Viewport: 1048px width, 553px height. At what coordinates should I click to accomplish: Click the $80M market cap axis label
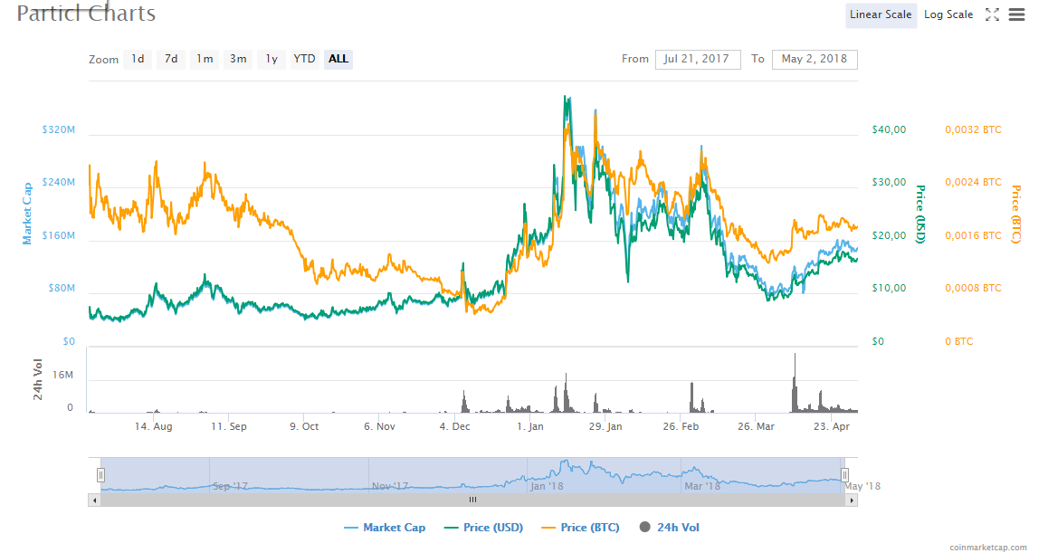click(x=62, y=288)
